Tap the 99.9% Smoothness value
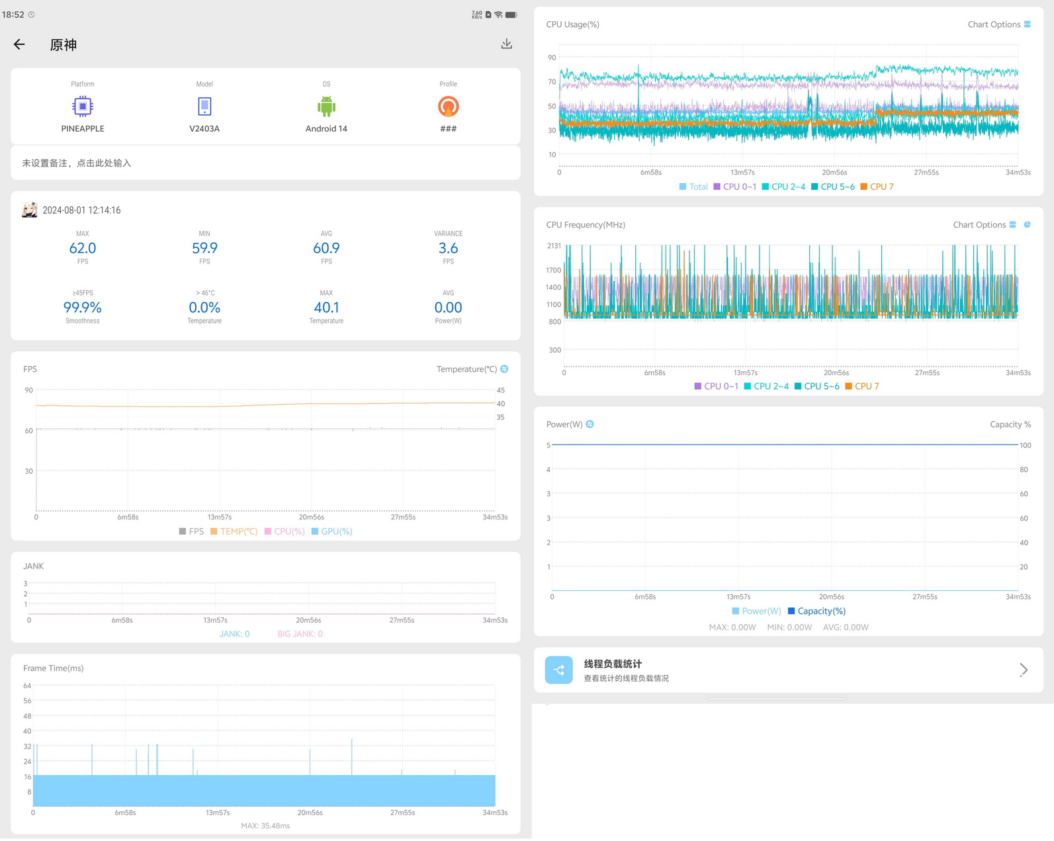The height and width of the screenshot is (841, 1054). pyautogui.click(x=83, y=307)
